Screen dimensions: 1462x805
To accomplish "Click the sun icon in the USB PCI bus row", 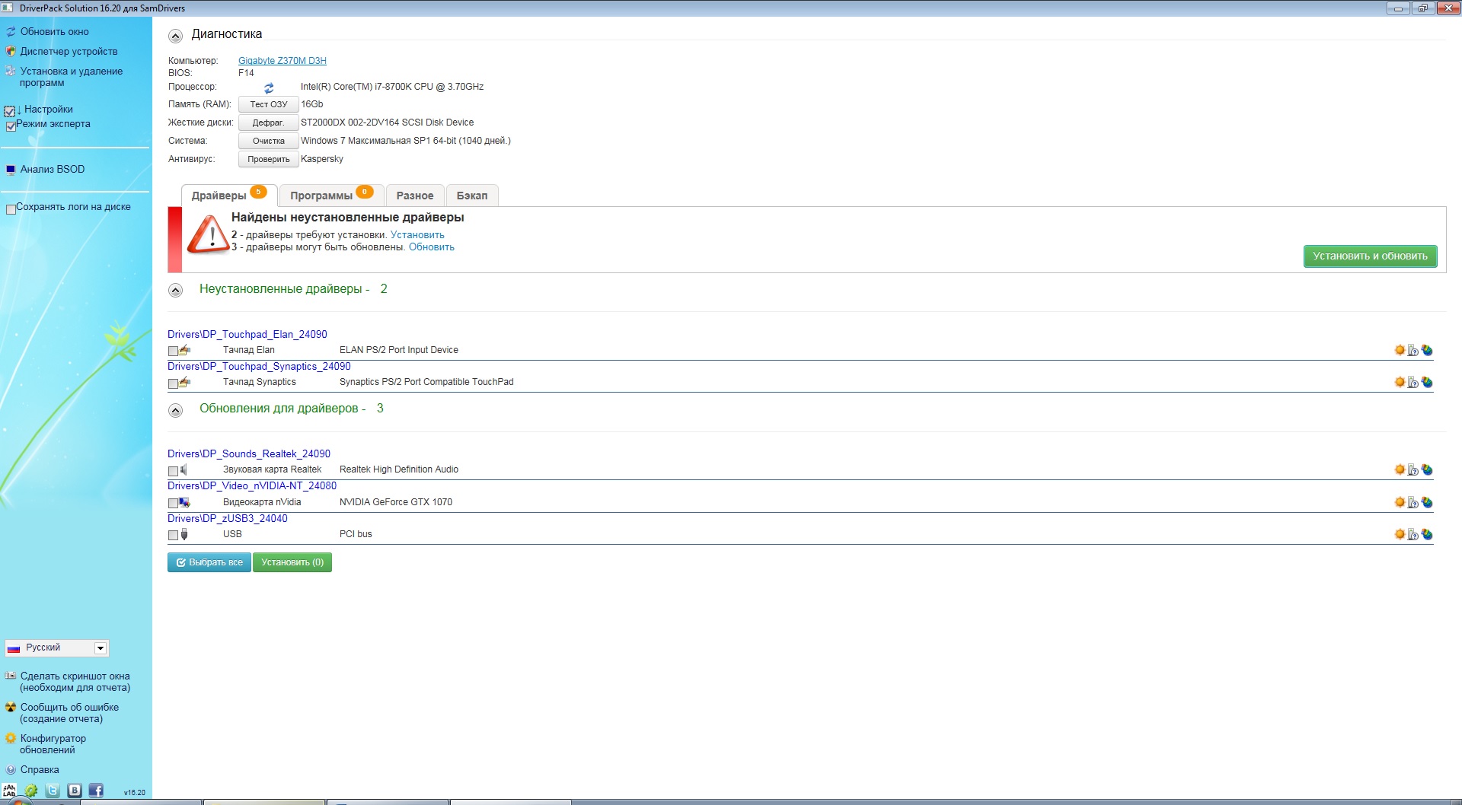I will pos(1400,534).
